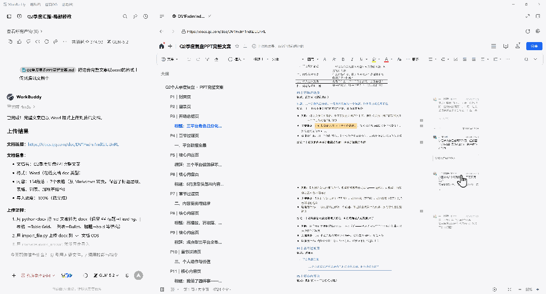Open the 插入 dropdown

point(236,59)
